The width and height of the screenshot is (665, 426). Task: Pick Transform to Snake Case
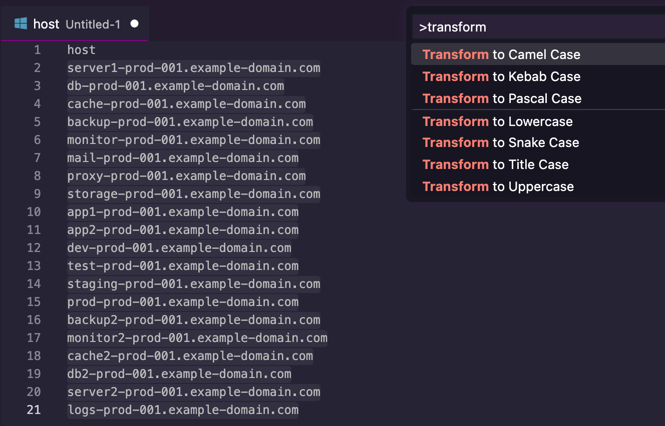click(501, 142)
